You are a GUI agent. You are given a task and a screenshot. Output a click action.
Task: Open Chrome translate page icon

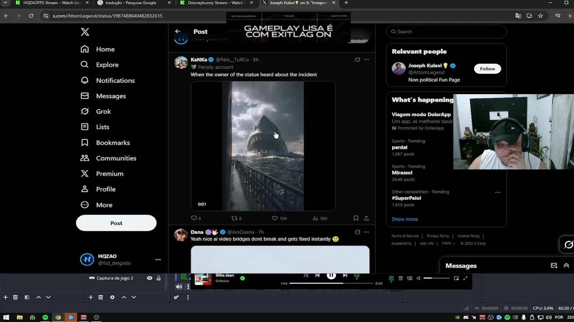click(518, 16)
